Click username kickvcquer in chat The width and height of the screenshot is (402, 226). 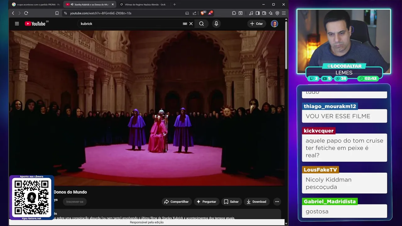318,131
